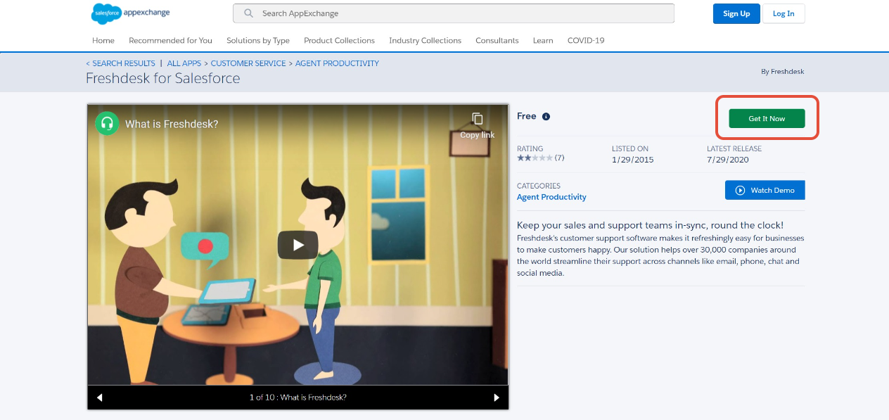Click the Customer Service breadcrumb
The height and width of the screenshot is (420, 889).
248,63
